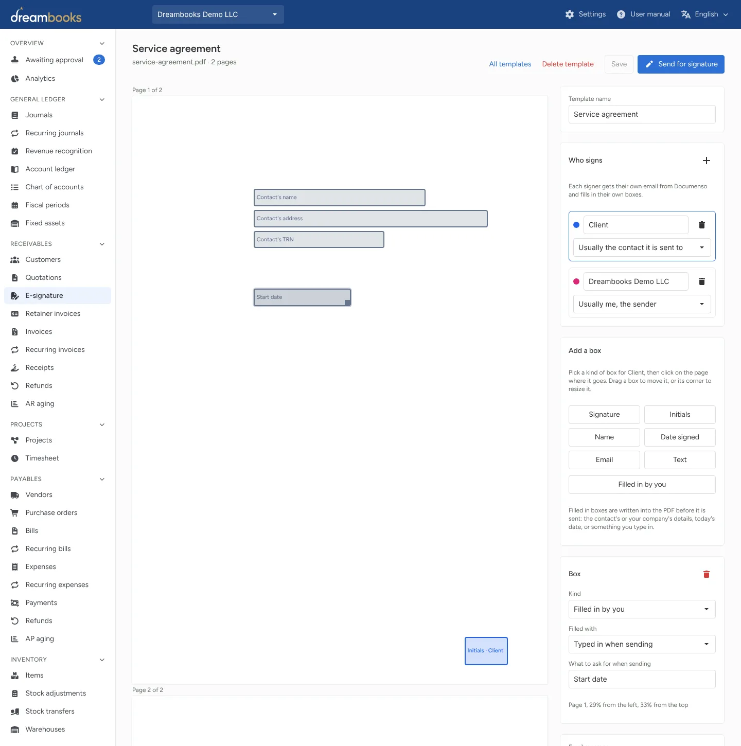Viewport: 741px width, 746px height.
Task: Click Send for signature button
Action: (x=681, y=64)
